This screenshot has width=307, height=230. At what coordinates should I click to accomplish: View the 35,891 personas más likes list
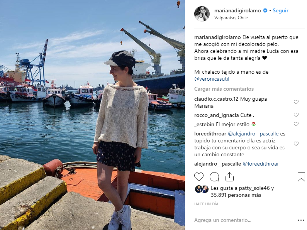[x=236, y=195]
